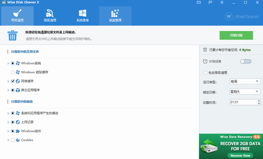
Task: Click the large blue trash can icon
Action: (13, 35)
